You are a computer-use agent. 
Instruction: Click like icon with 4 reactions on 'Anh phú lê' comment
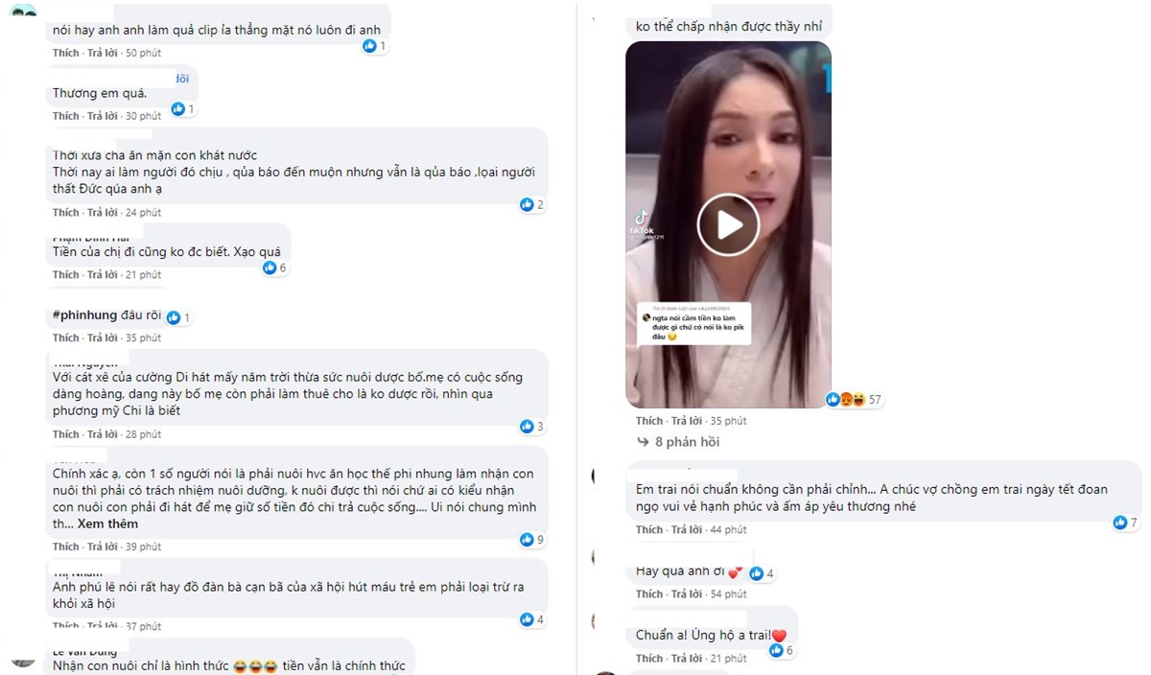pyautogui.click(x=527, y=619)
